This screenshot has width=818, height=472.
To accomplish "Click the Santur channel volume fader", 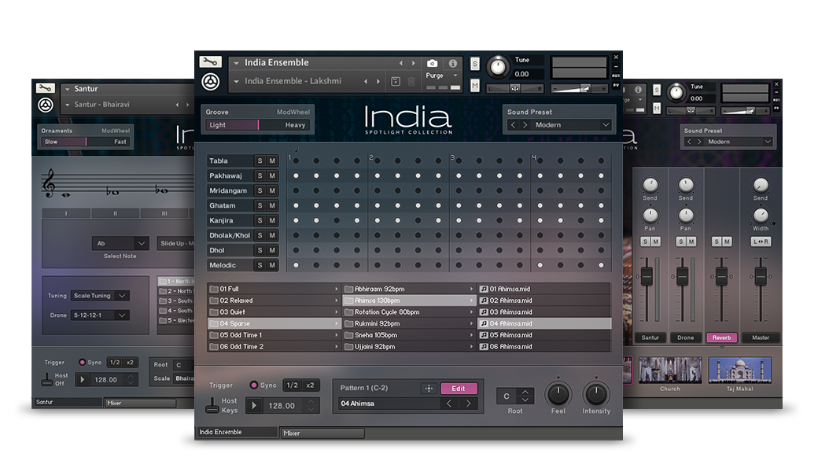I will [x=647, y=275].
